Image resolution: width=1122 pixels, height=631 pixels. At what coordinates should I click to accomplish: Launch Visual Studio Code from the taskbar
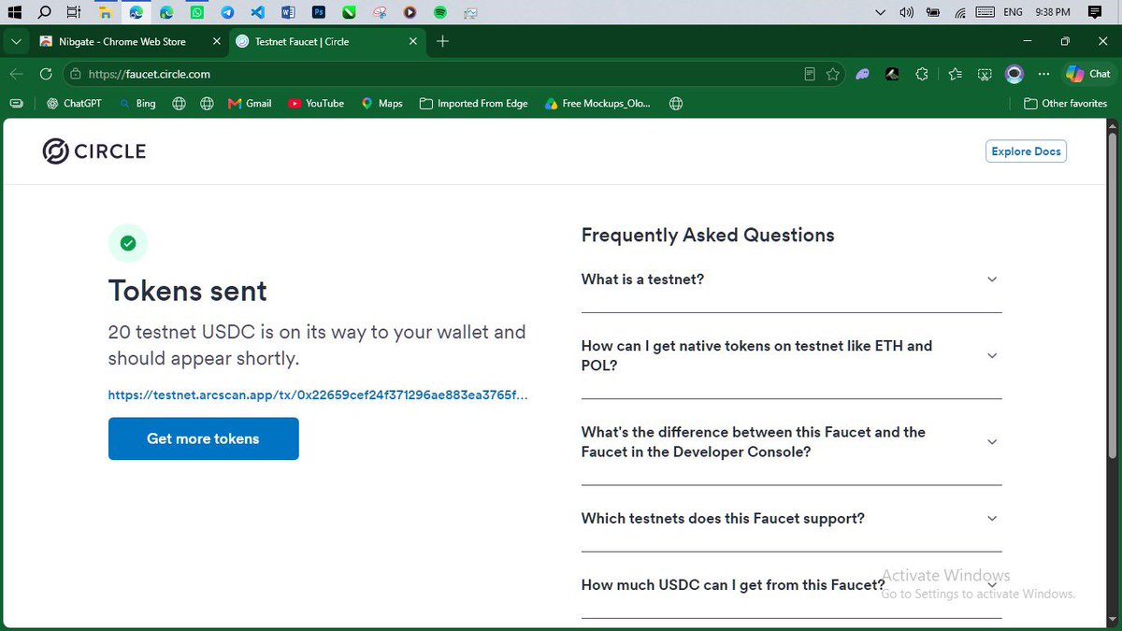click(258, 12)
